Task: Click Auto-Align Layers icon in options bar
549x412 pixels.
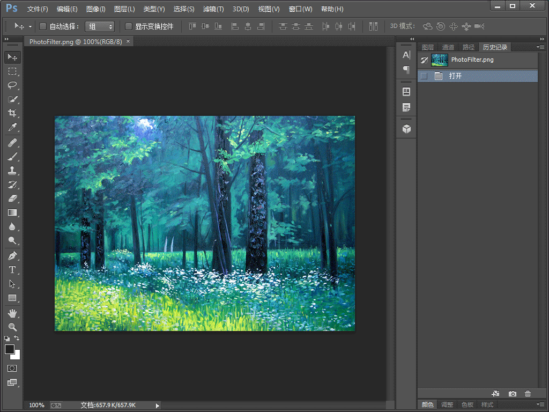Action: [373, 26]
